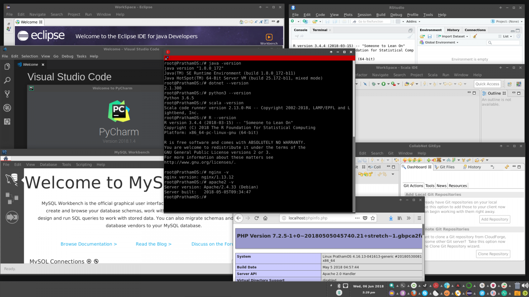Open the Source Control icon in VS Code
This screenshot has width=529, height=297.
coord(7,94)
